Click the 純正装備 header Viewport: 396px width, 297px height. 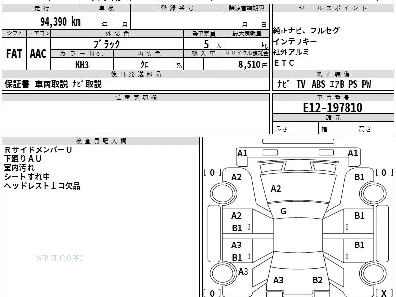click(x=333, y=74)
